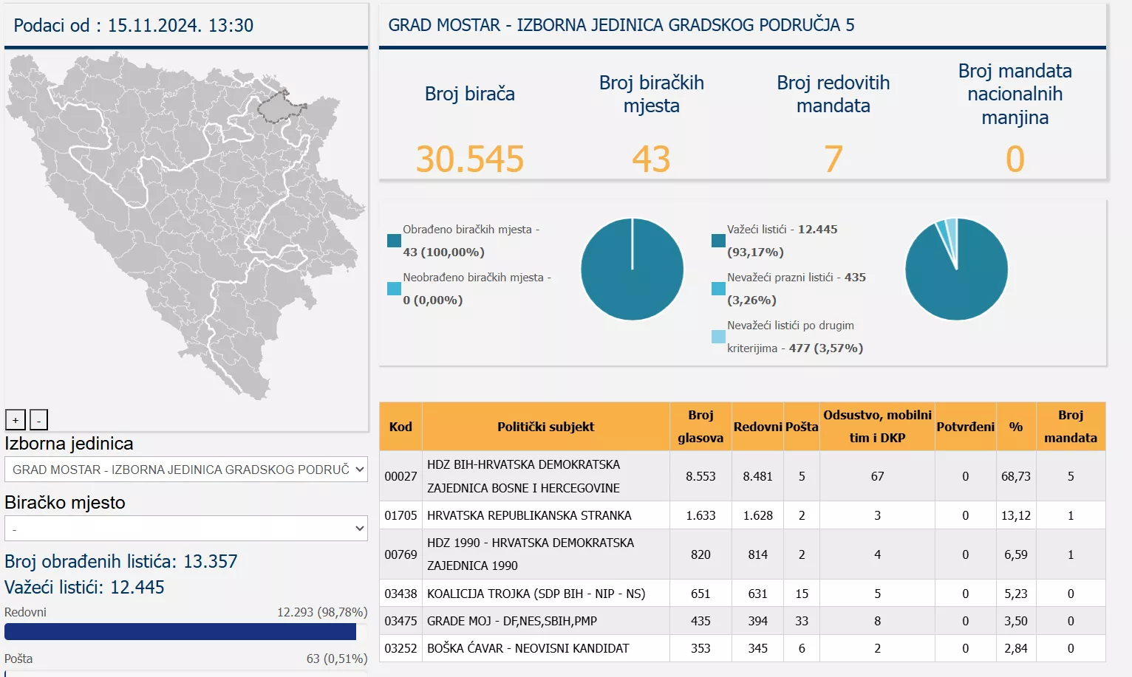Click the Nevažeći listići po drugim kriterijima swatch

pos(717,337)
